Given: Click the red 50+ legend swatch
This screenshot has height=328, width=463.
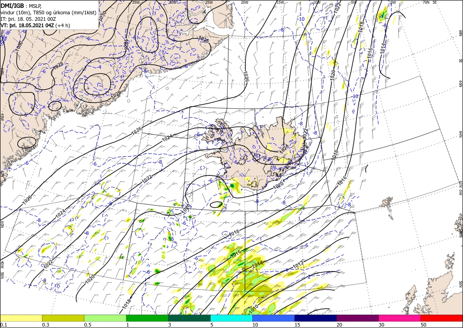Looking at the screenshot, I should tap(442, 318).
